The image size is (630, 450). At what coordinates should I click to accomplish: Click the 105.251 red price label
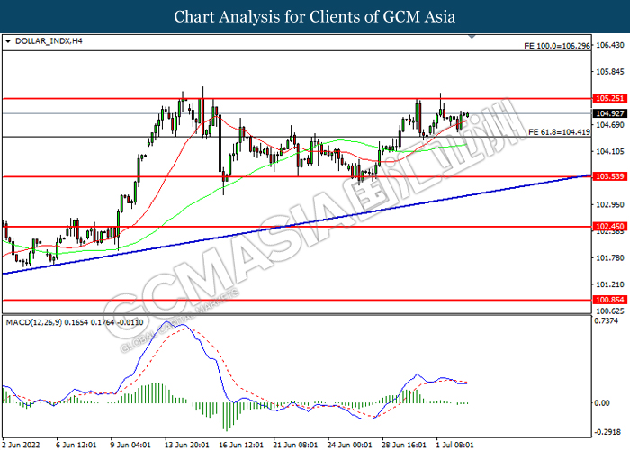click(609, 98)
